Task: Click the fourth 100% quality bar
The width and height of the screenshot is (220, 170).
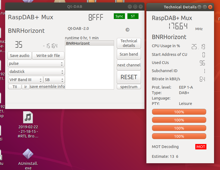Action: pos(179,136)
